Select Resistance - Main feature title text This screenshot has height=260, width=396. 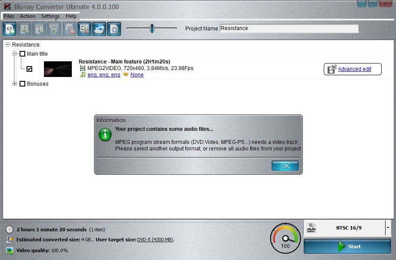pos(124,62)
